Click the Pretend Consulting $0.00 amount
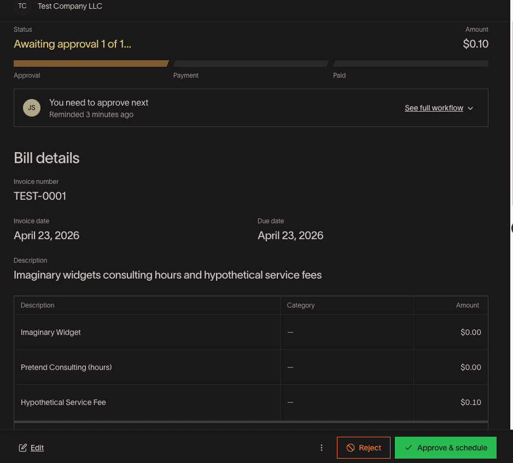Viewport: 513px width, 463px height. 470,367
